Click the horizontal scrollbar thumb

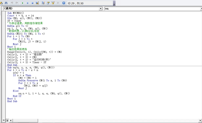pyautogui.click(x=25, y=120)
